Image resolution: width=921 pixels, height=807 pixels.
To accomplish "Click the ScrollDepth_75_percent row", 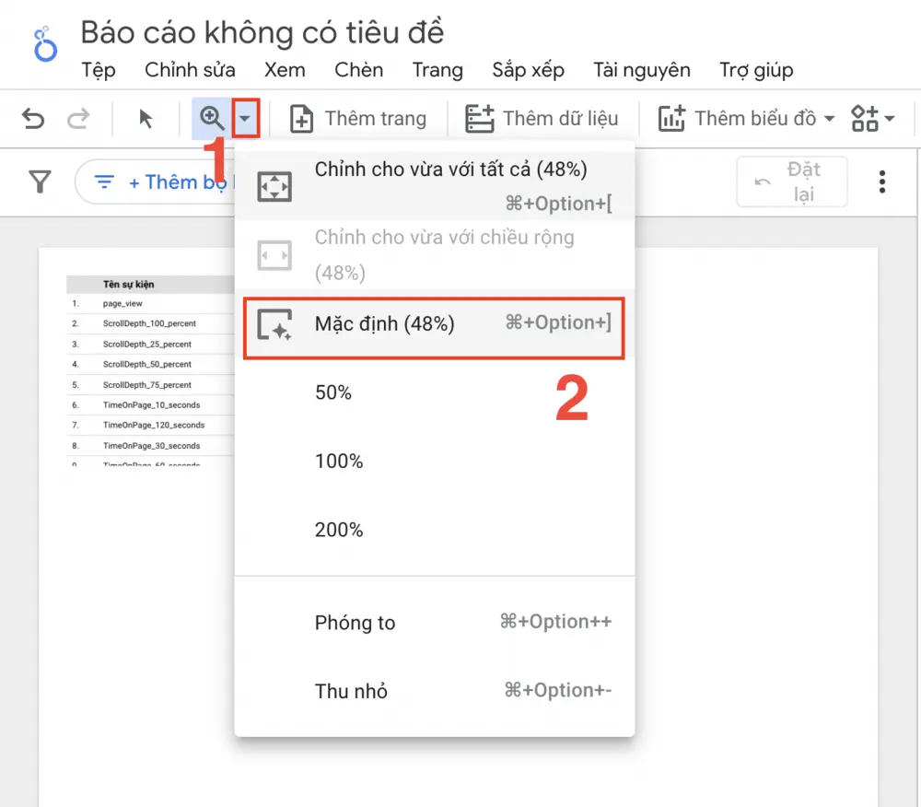I will click(150, 385).
